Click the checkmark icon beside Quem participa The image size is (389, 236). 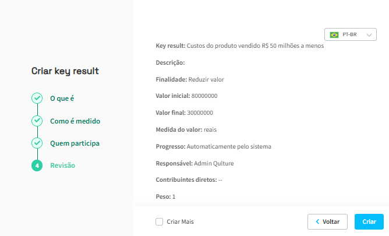pyautogui.click(x=37, y=143)
